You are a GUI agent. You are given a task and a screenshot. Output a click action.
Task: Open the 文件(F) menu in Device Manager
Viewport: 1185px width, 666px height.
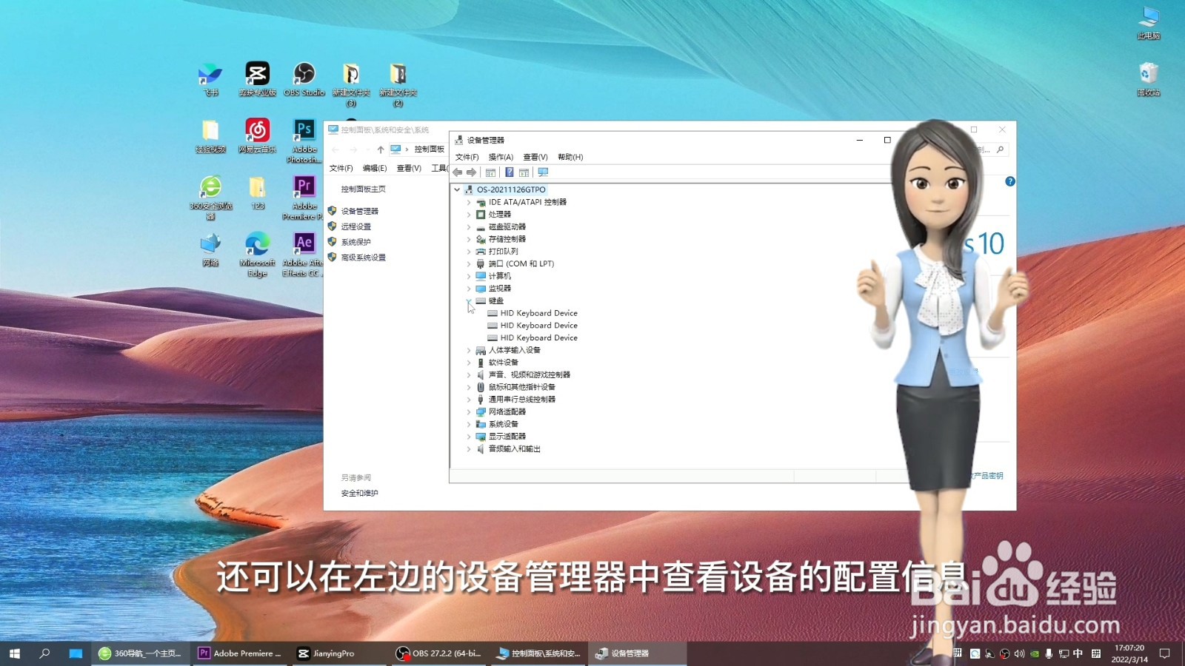click(x=467, y=157)
